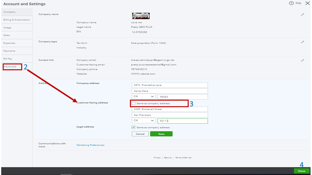Click the 3480 Roosevelt Street field
This screenshot has width=312, height=175.
click(170, 109)
